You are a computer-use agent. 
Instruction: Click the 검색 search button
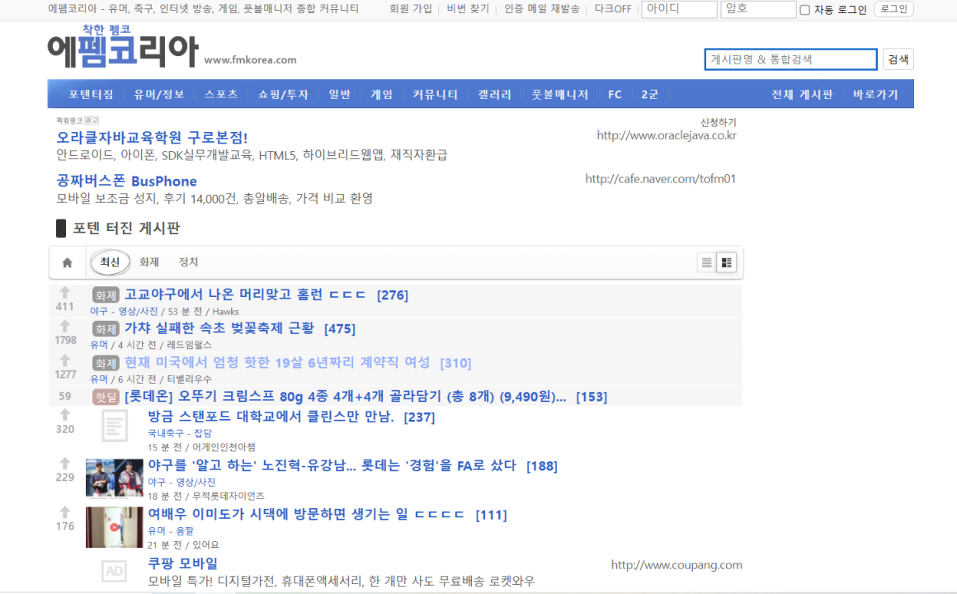(x=898, y=59)
